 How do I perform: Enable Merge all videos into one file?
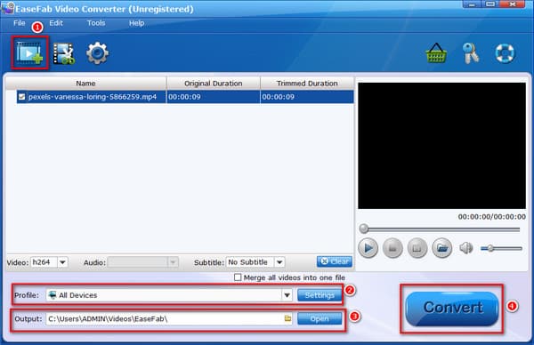[238, 277]
